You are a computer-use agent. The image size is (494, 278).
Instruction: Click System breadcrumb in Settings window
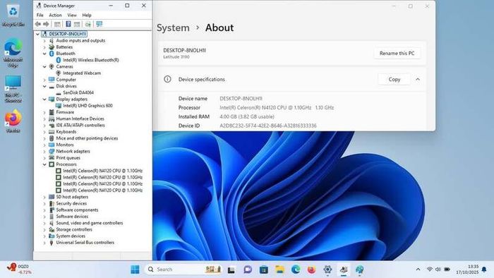pos(173,28)
